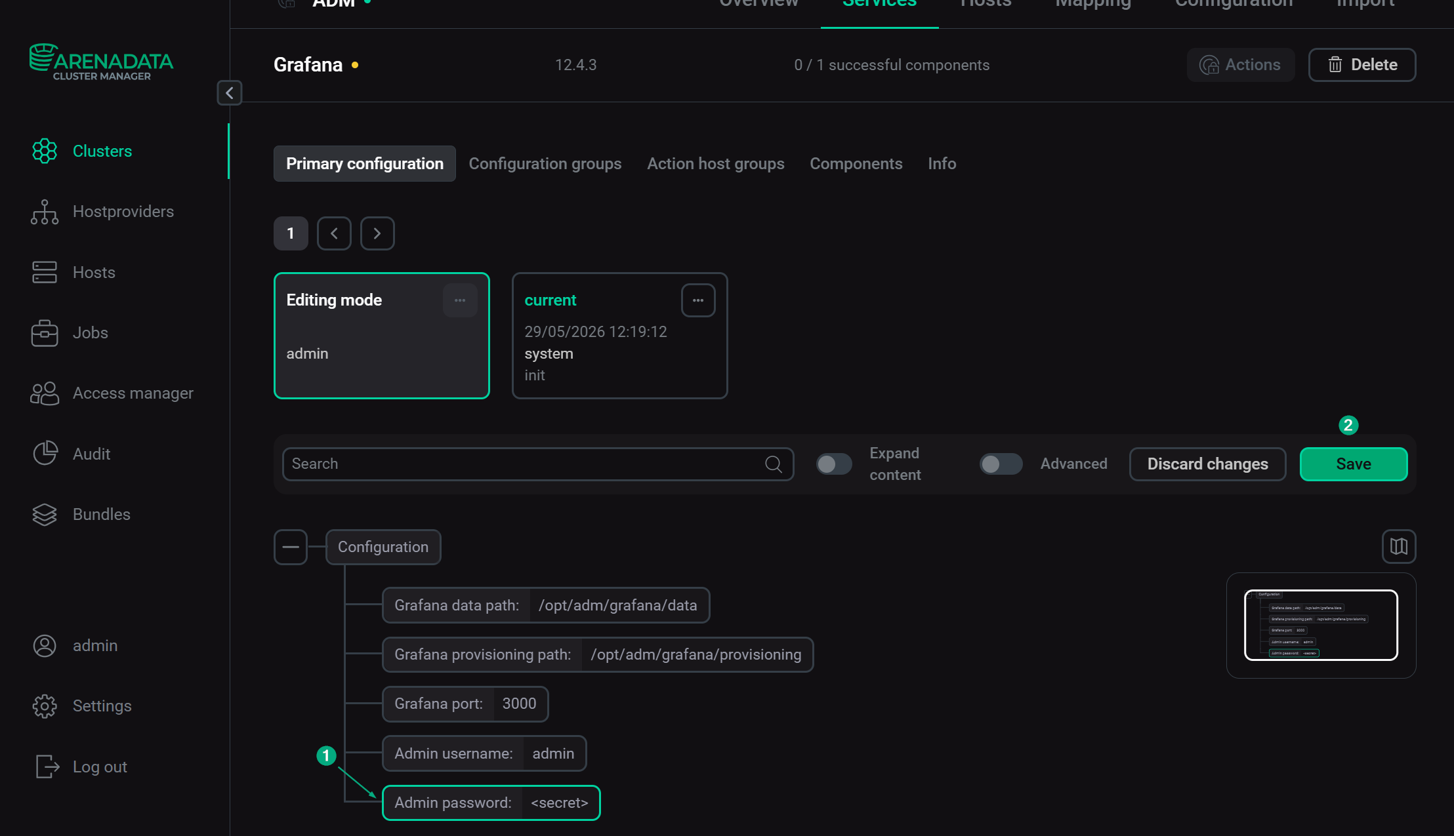This screenshot has width=1454, height=836.
Task: Click the Log out link
Action: [100, 767]
